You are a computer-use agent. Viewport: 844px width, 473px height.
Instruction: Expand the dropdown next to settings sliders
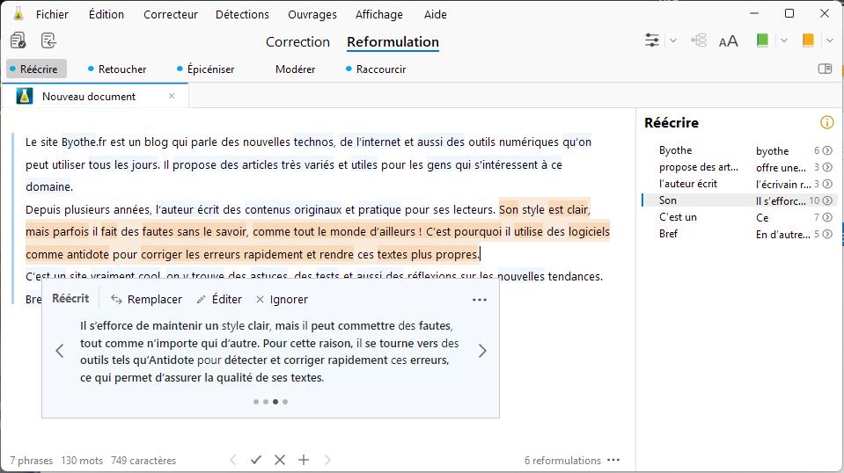point(673,40)
